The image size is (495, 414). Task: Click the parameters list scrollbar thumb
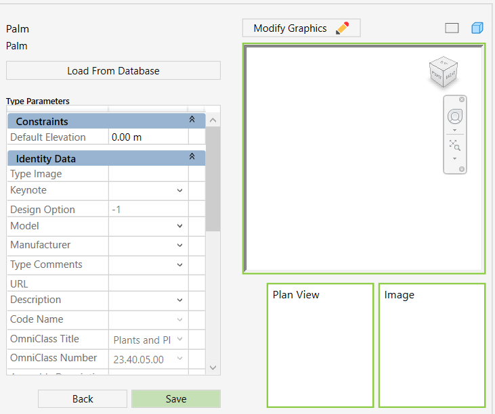(x=213, y=179)
